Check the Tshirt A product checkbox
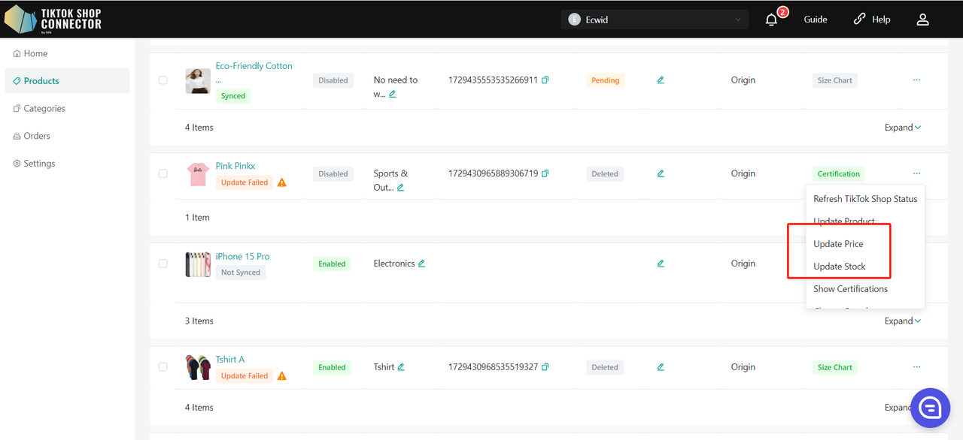 163,367
